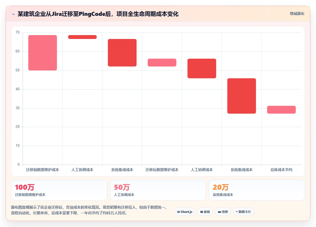Image resolution: width=316 pixels, height=227 pixels.
Task: Click the 进度 tag
Action: pyautogui.click(x=223, y=212)
